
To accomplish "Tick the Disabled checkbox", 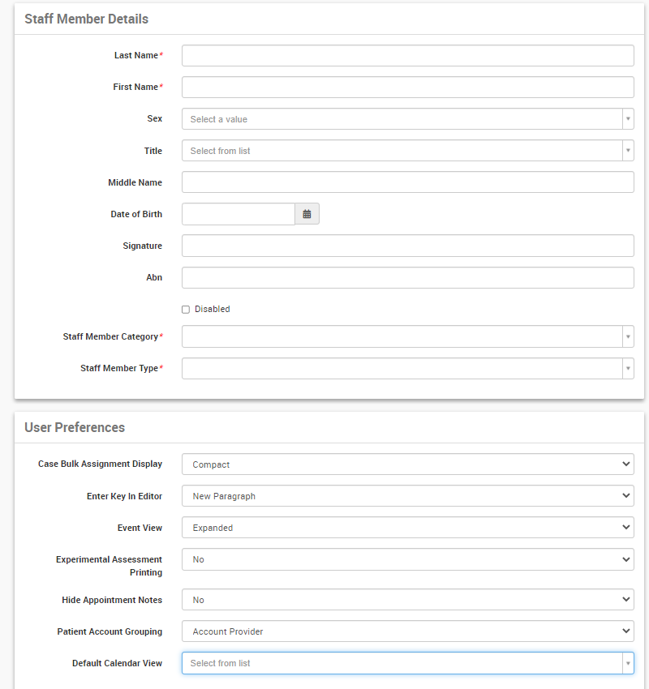I will [186, 310].
